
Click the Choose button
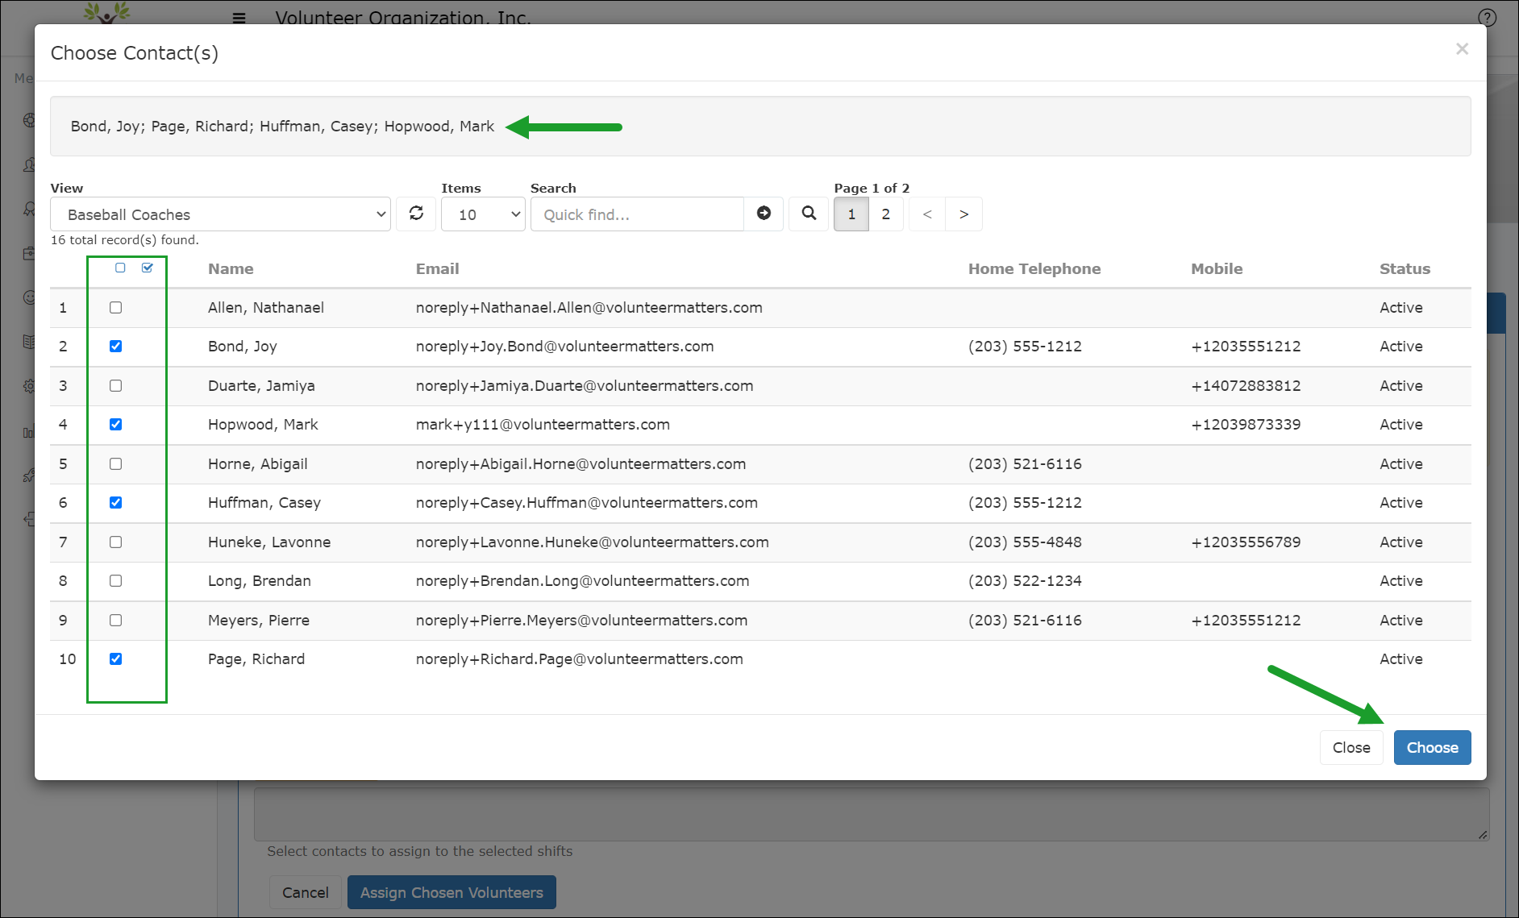pos(1432,747)
